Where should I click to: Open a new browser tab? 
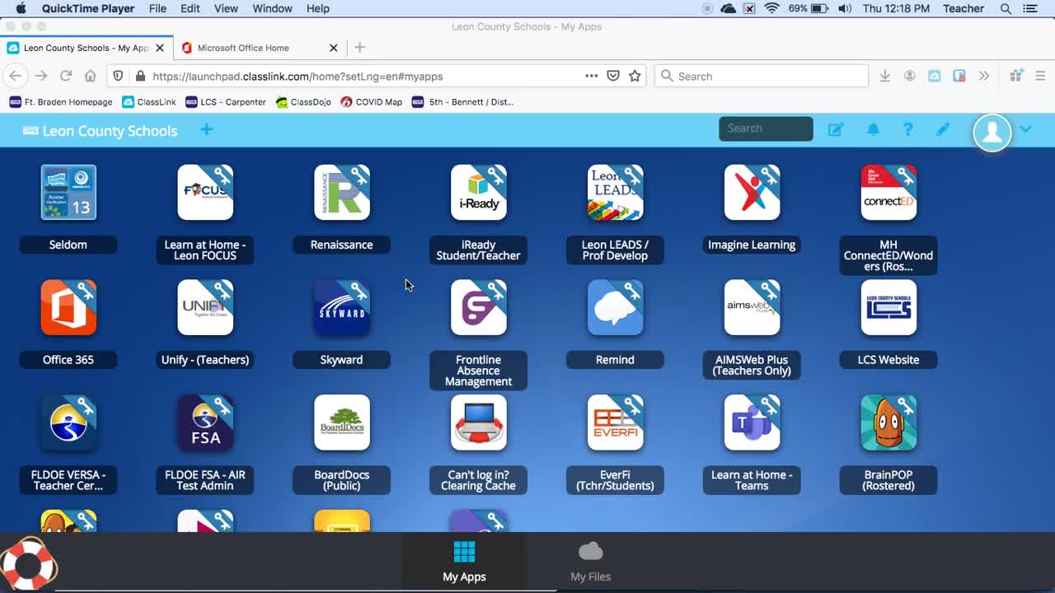tap(359, 48)
